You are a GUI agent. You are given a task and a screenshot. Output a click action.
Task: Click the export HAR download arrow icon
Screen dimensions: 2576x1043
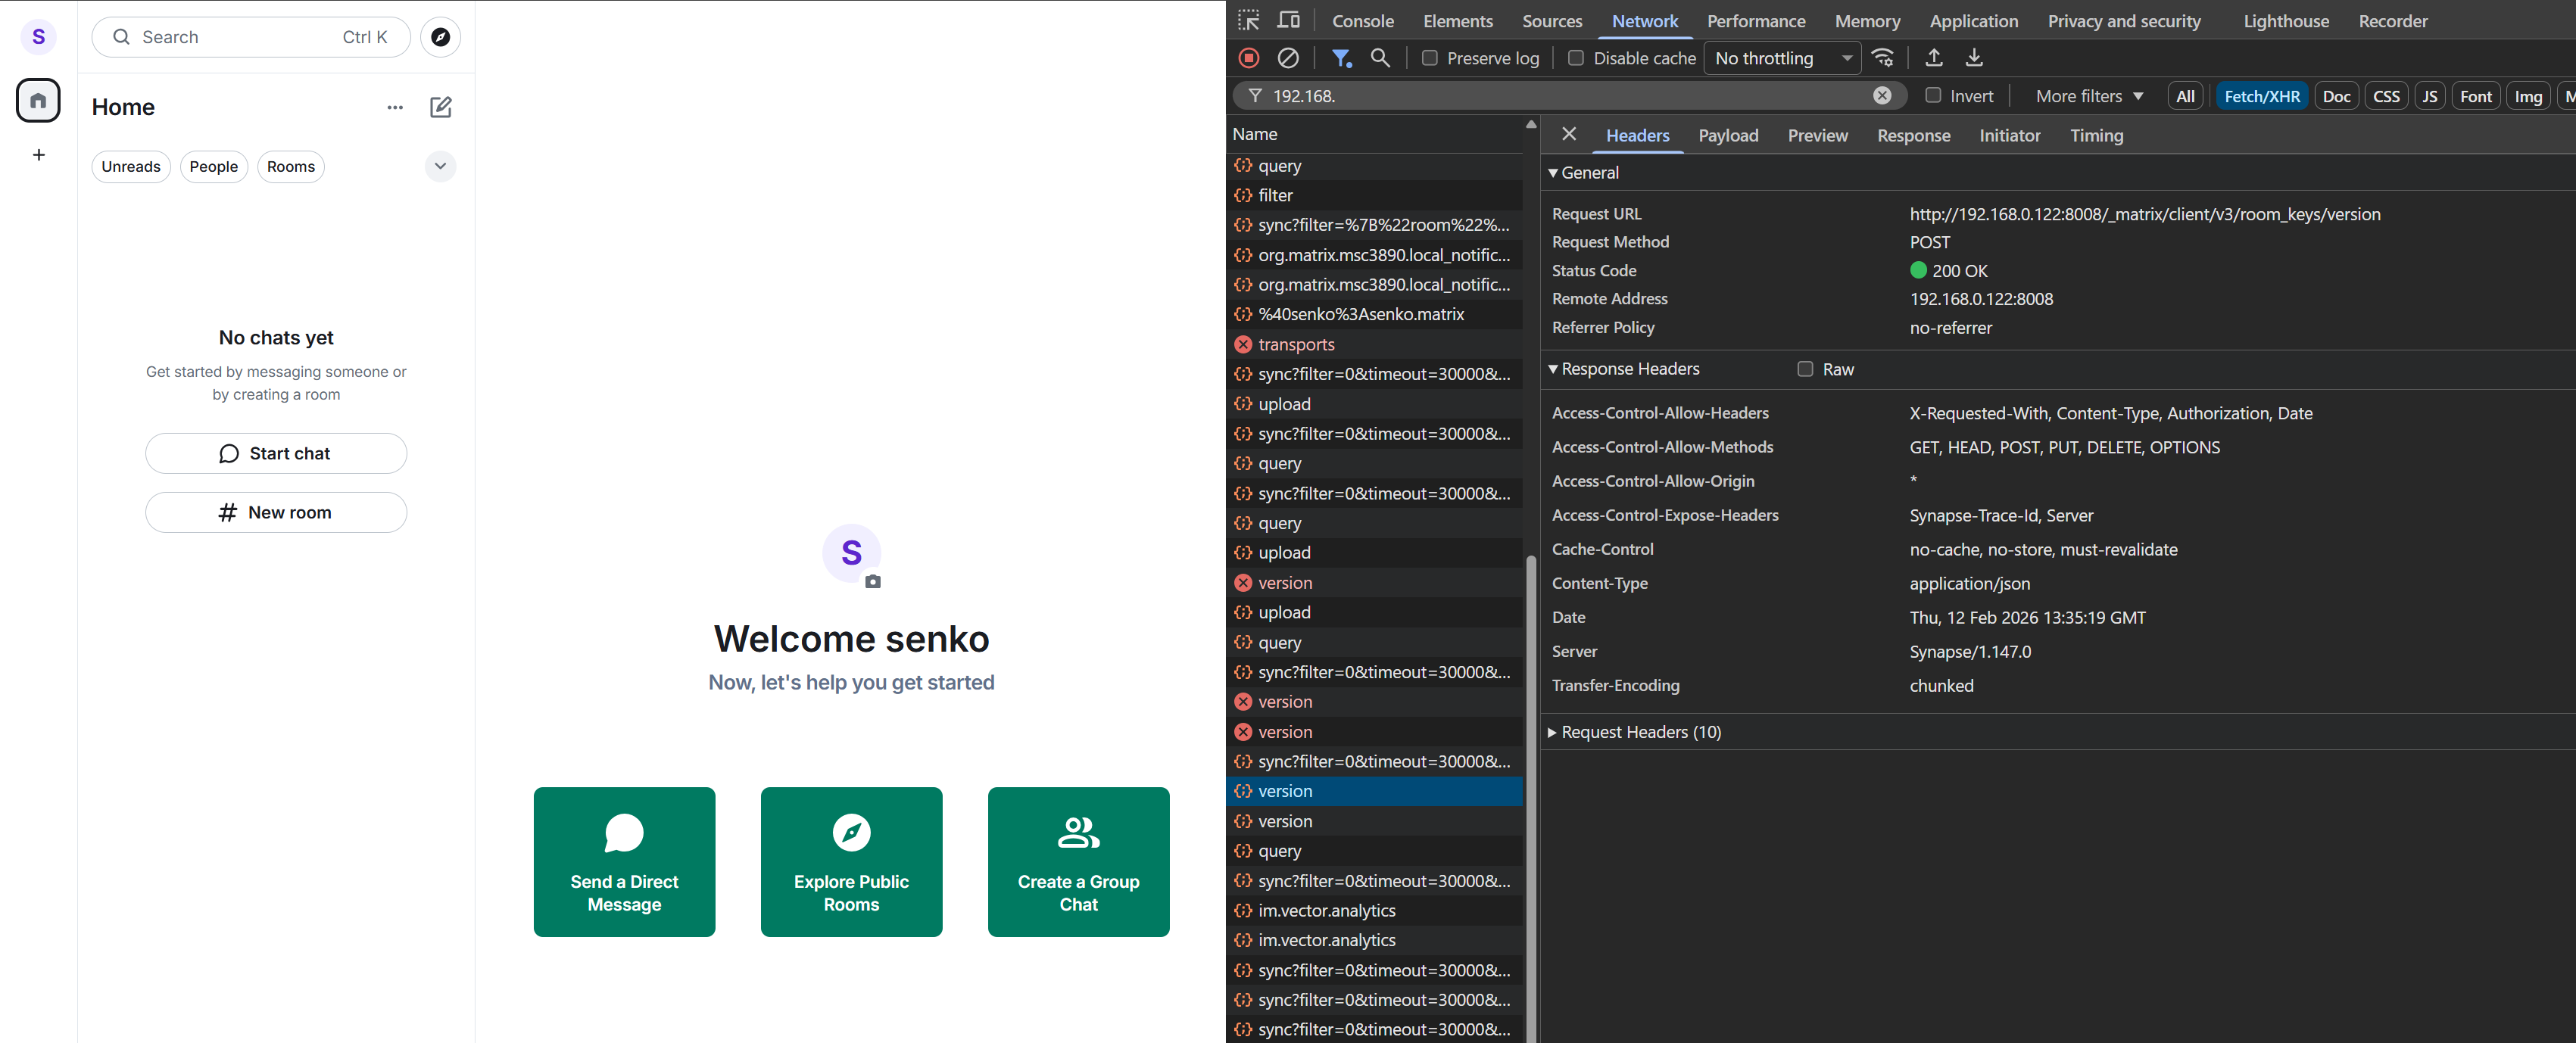1973,58
